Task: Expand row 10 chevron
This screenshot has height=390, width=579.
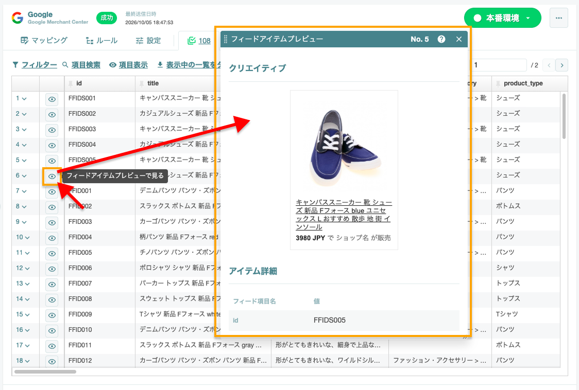Action: (x=27, y=238)
